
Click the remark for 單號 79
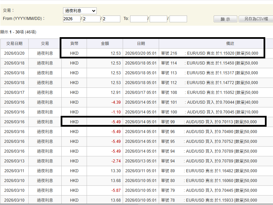coord(209,190)
